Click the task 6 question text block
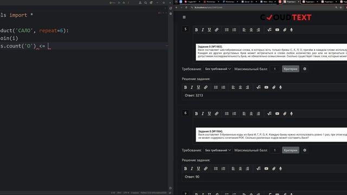 (x=271, y=135)
